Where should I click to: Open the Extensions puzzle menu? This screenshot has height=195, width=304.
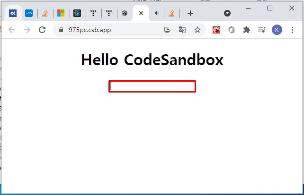pos(247,30)
